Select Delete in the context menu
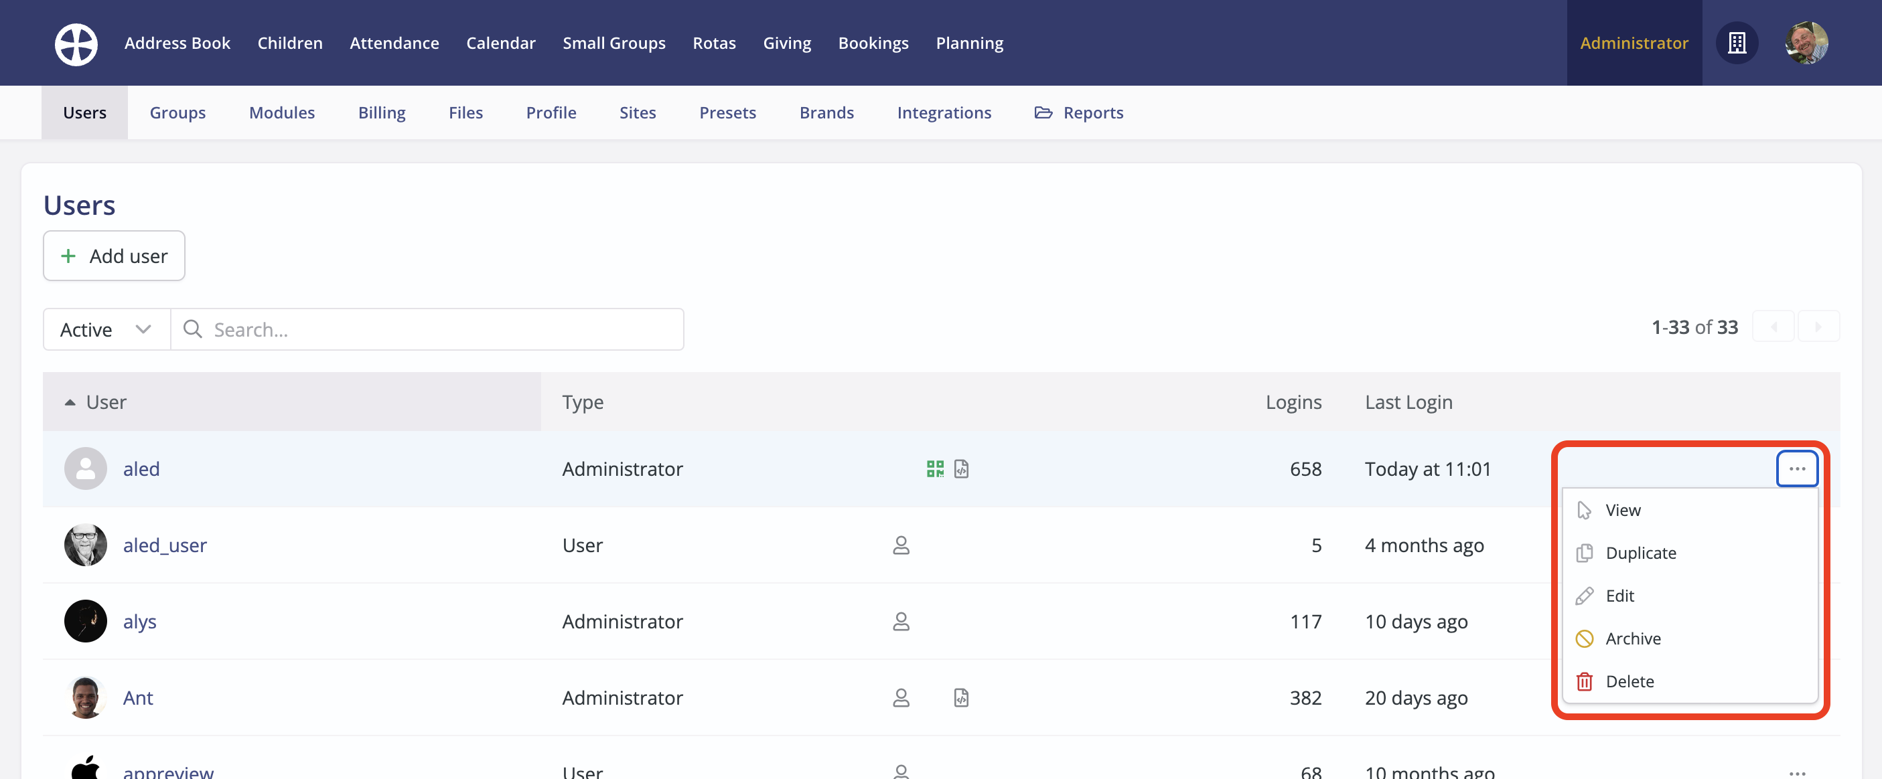 coord(1630,681)
